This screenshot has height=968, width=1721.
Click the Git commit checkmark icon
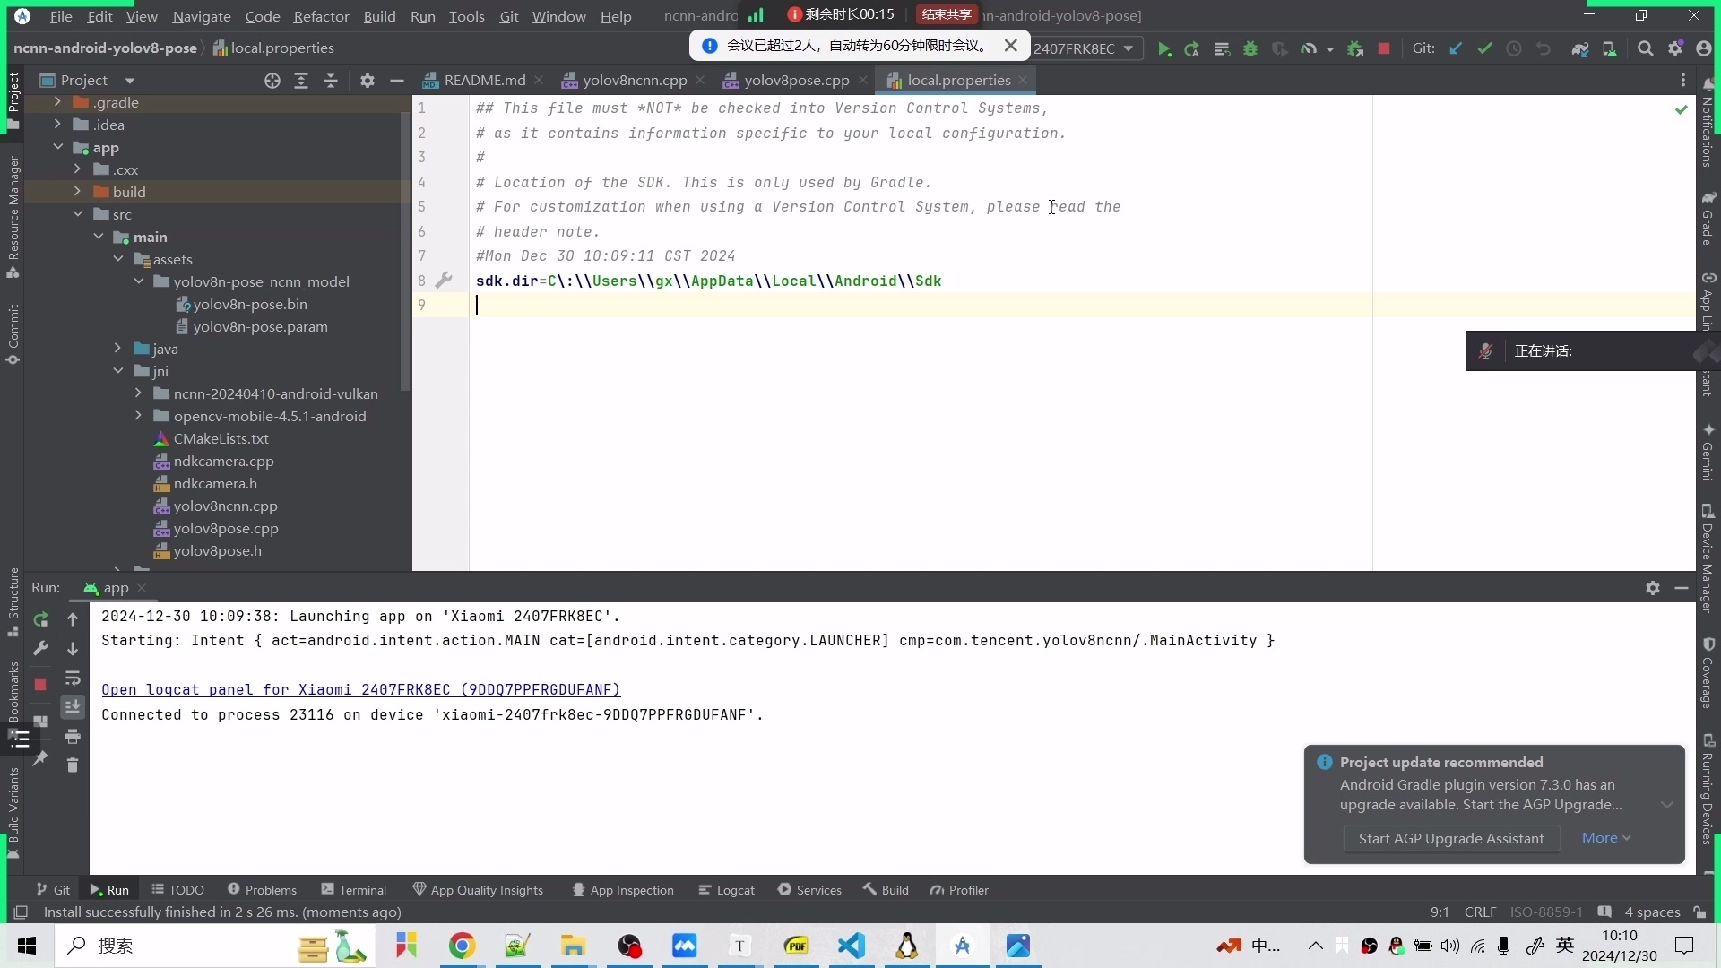click(1485, 49)
